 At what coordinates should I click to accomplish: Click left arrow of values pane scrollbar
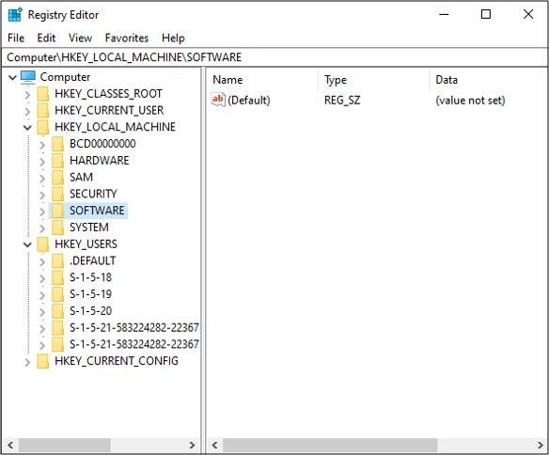tap(214, 446)
